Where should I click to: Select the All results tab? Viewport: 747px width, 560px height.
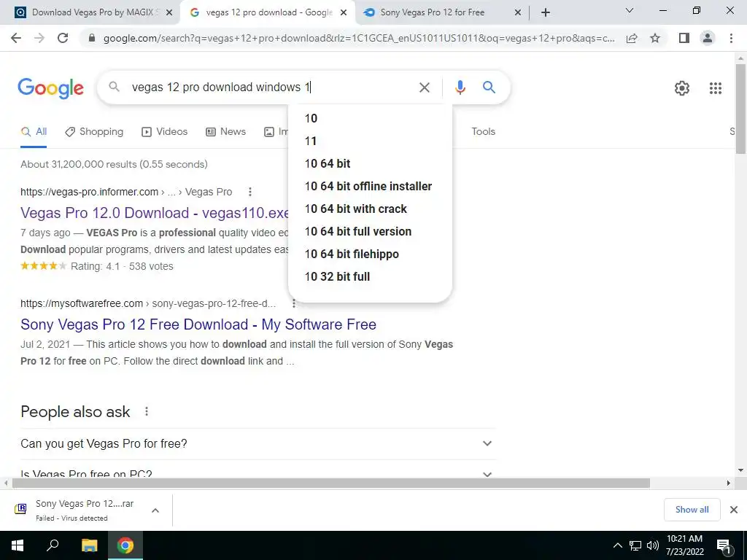pyautogui.click(x=34, y=132)
